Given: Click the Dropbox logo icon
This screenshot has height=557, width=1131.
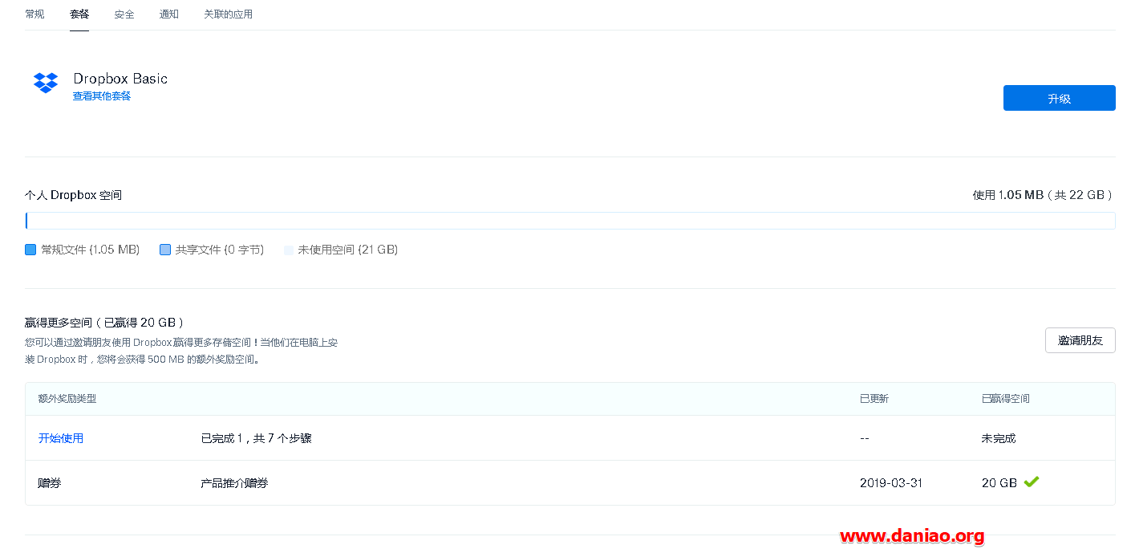Looking at the screenshot, I should pos(46,83).
